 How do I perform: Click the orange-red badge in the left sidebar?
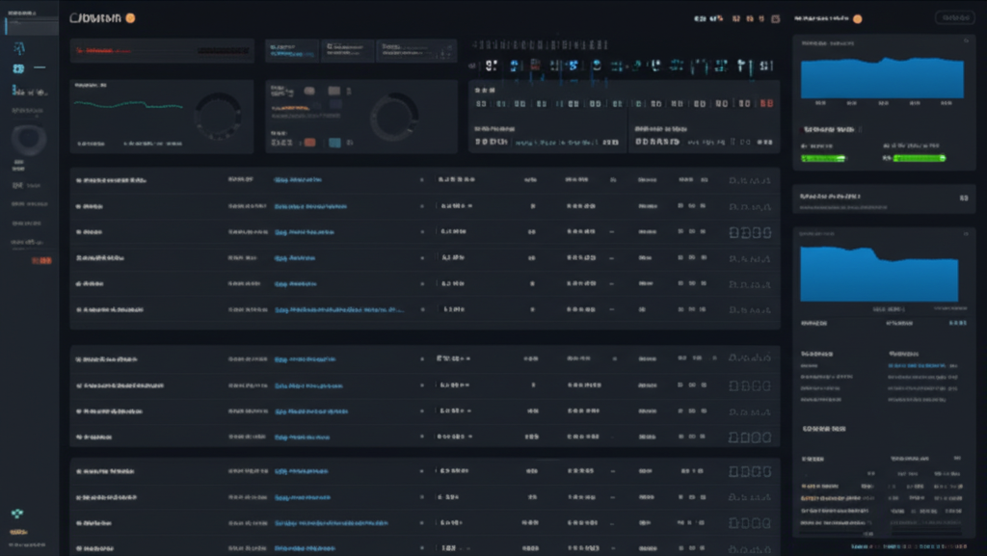coord(40,260)
